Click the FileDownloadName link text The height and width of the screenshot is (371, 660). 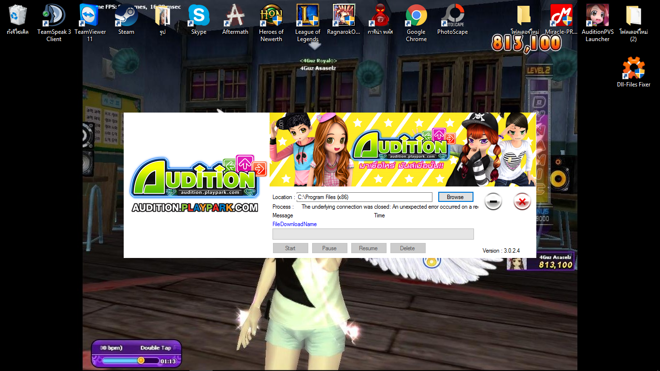click(295, 224)
